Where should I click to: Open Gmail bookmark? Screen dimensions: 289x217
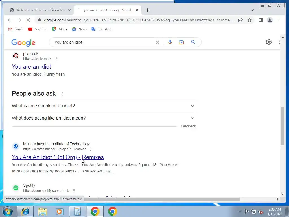pos(16,29)
